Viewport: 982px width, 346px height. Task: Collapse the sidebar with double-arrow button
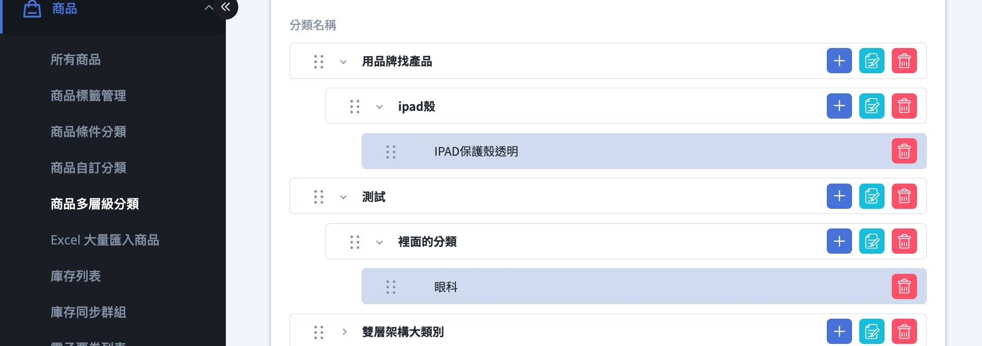[226, 7]
